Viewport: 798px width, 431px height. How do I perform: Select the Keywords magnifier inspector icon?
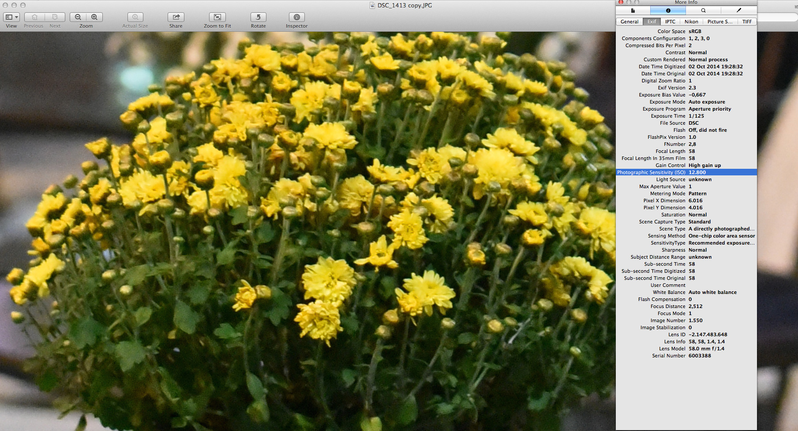coord(703,10)
